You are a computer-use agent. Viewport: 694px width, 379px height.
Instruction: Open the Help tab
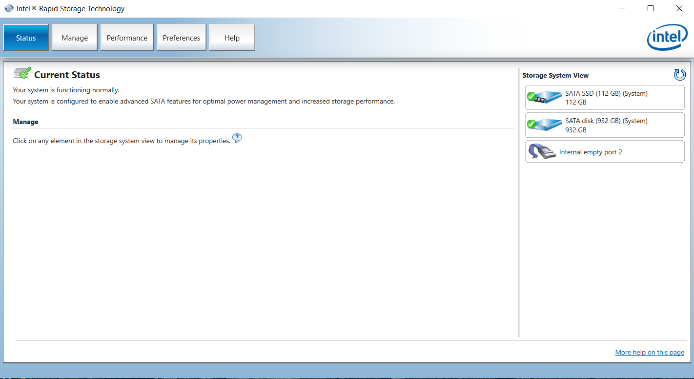pos(232,38)
